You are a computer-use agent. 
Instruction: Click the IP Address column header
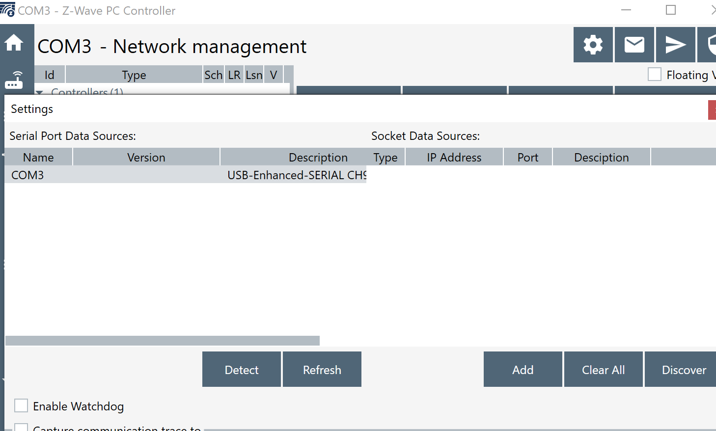pyautogui.click(x=454, y=158)
